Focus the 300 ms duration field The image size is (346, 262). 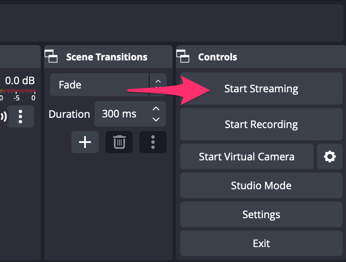(x=130, y=114)
